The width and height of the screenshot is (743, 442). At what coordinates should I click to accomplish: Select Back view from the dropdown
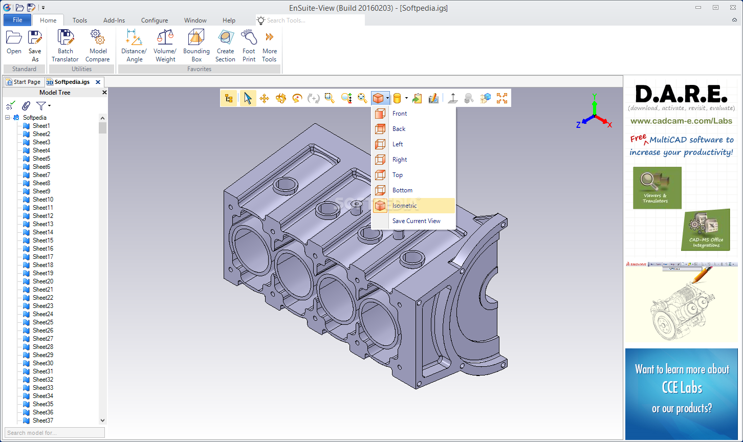point(413,129)
